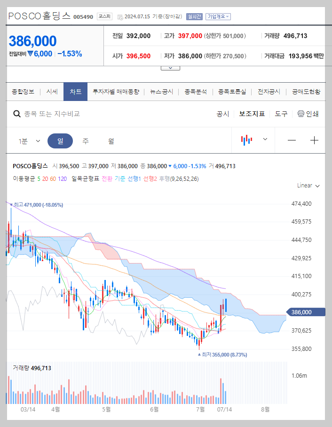Zoom out of the chart with the minus icon
332x427 pixels.
[x=292, y=140]
